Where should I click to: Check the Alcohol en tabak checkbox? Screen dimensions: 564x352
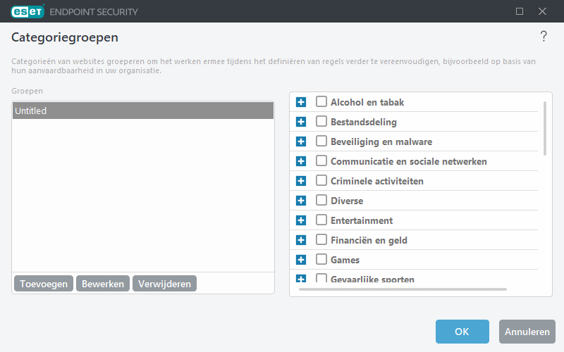tap(321, 101)
